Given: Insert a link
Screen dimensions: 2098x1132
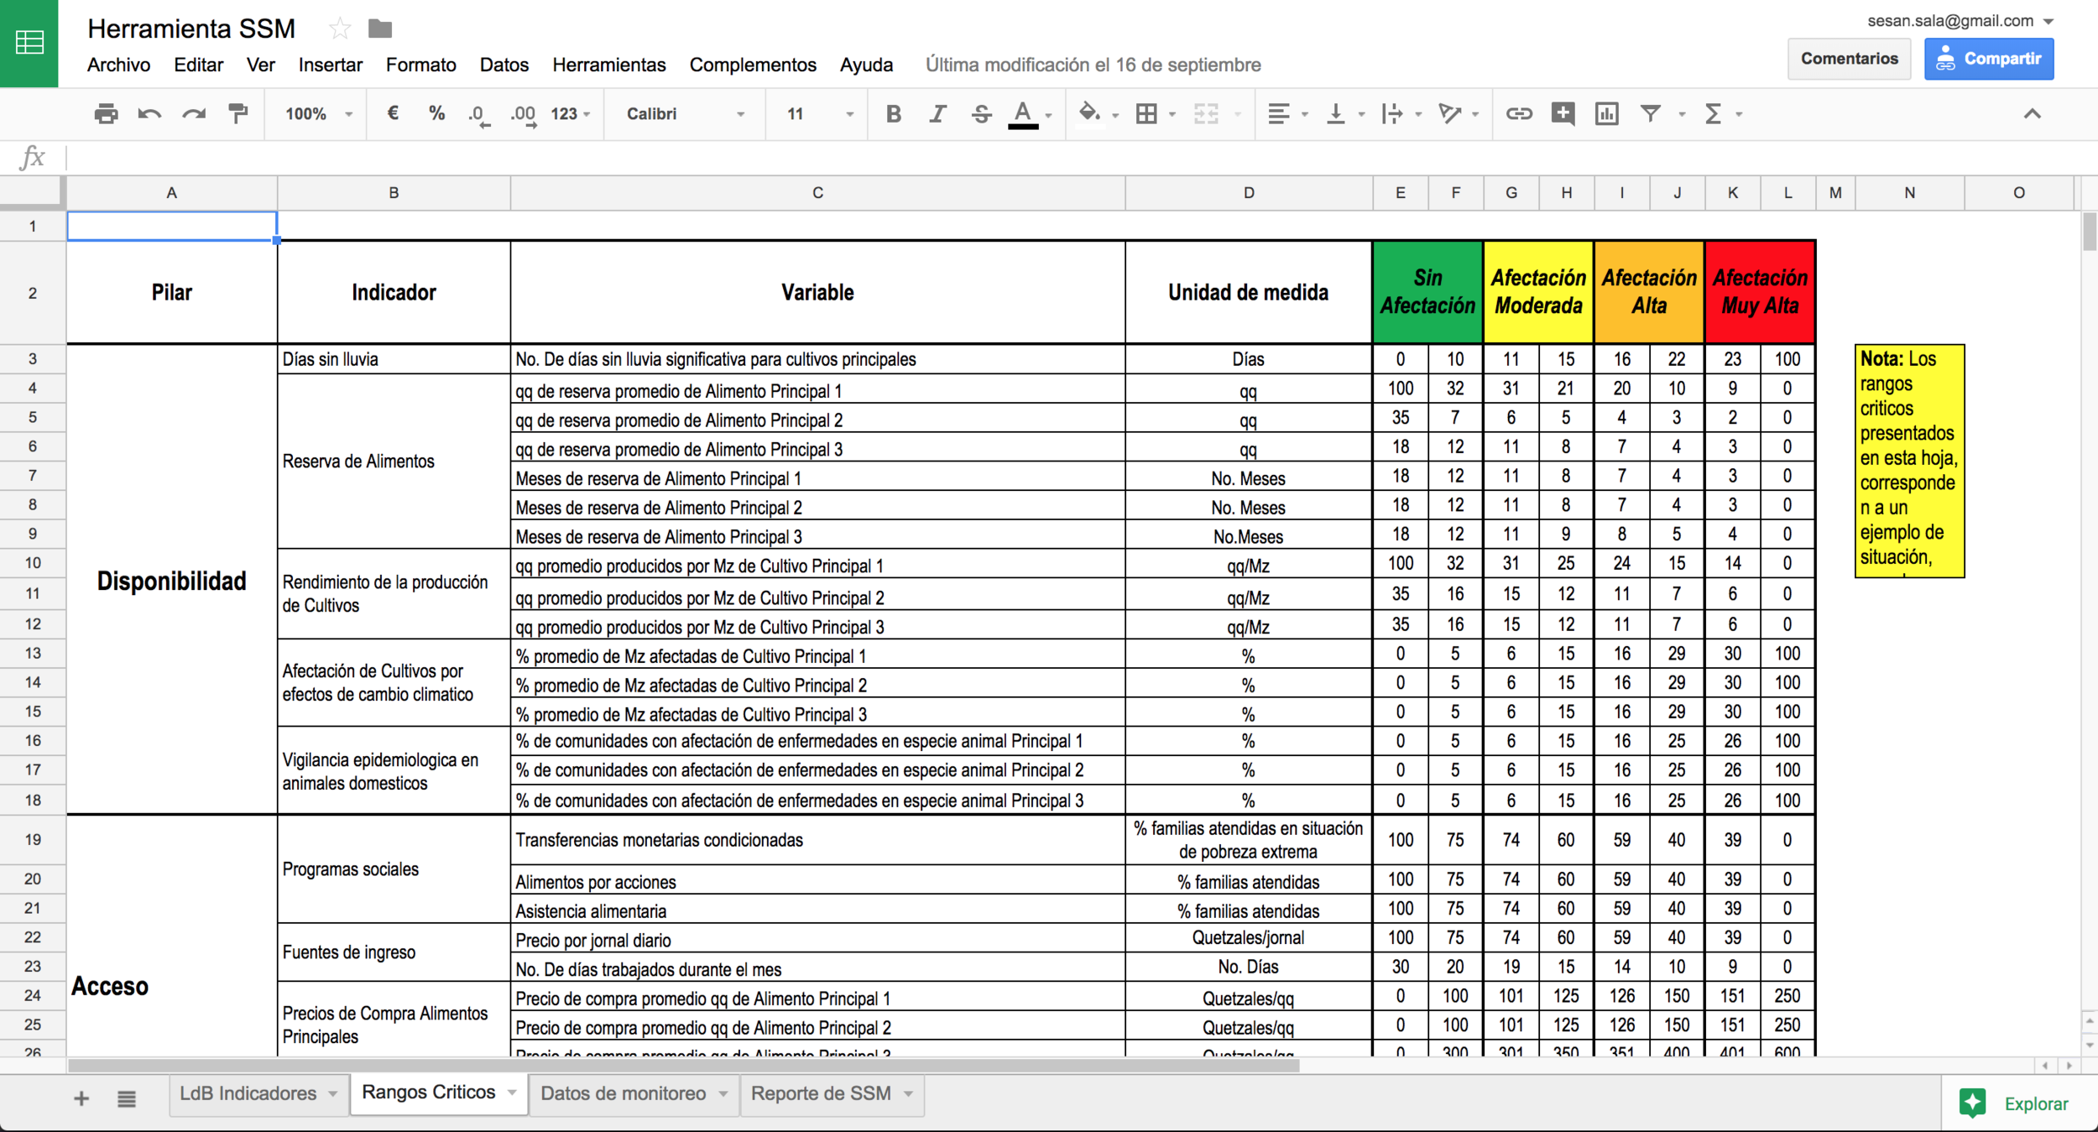Looking at the screenshot, I should point(1519,113).
